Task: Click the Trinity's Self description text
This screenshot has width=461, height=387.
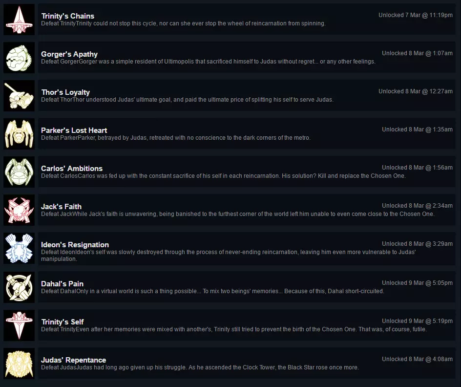Action: click(x=234, y=329)
